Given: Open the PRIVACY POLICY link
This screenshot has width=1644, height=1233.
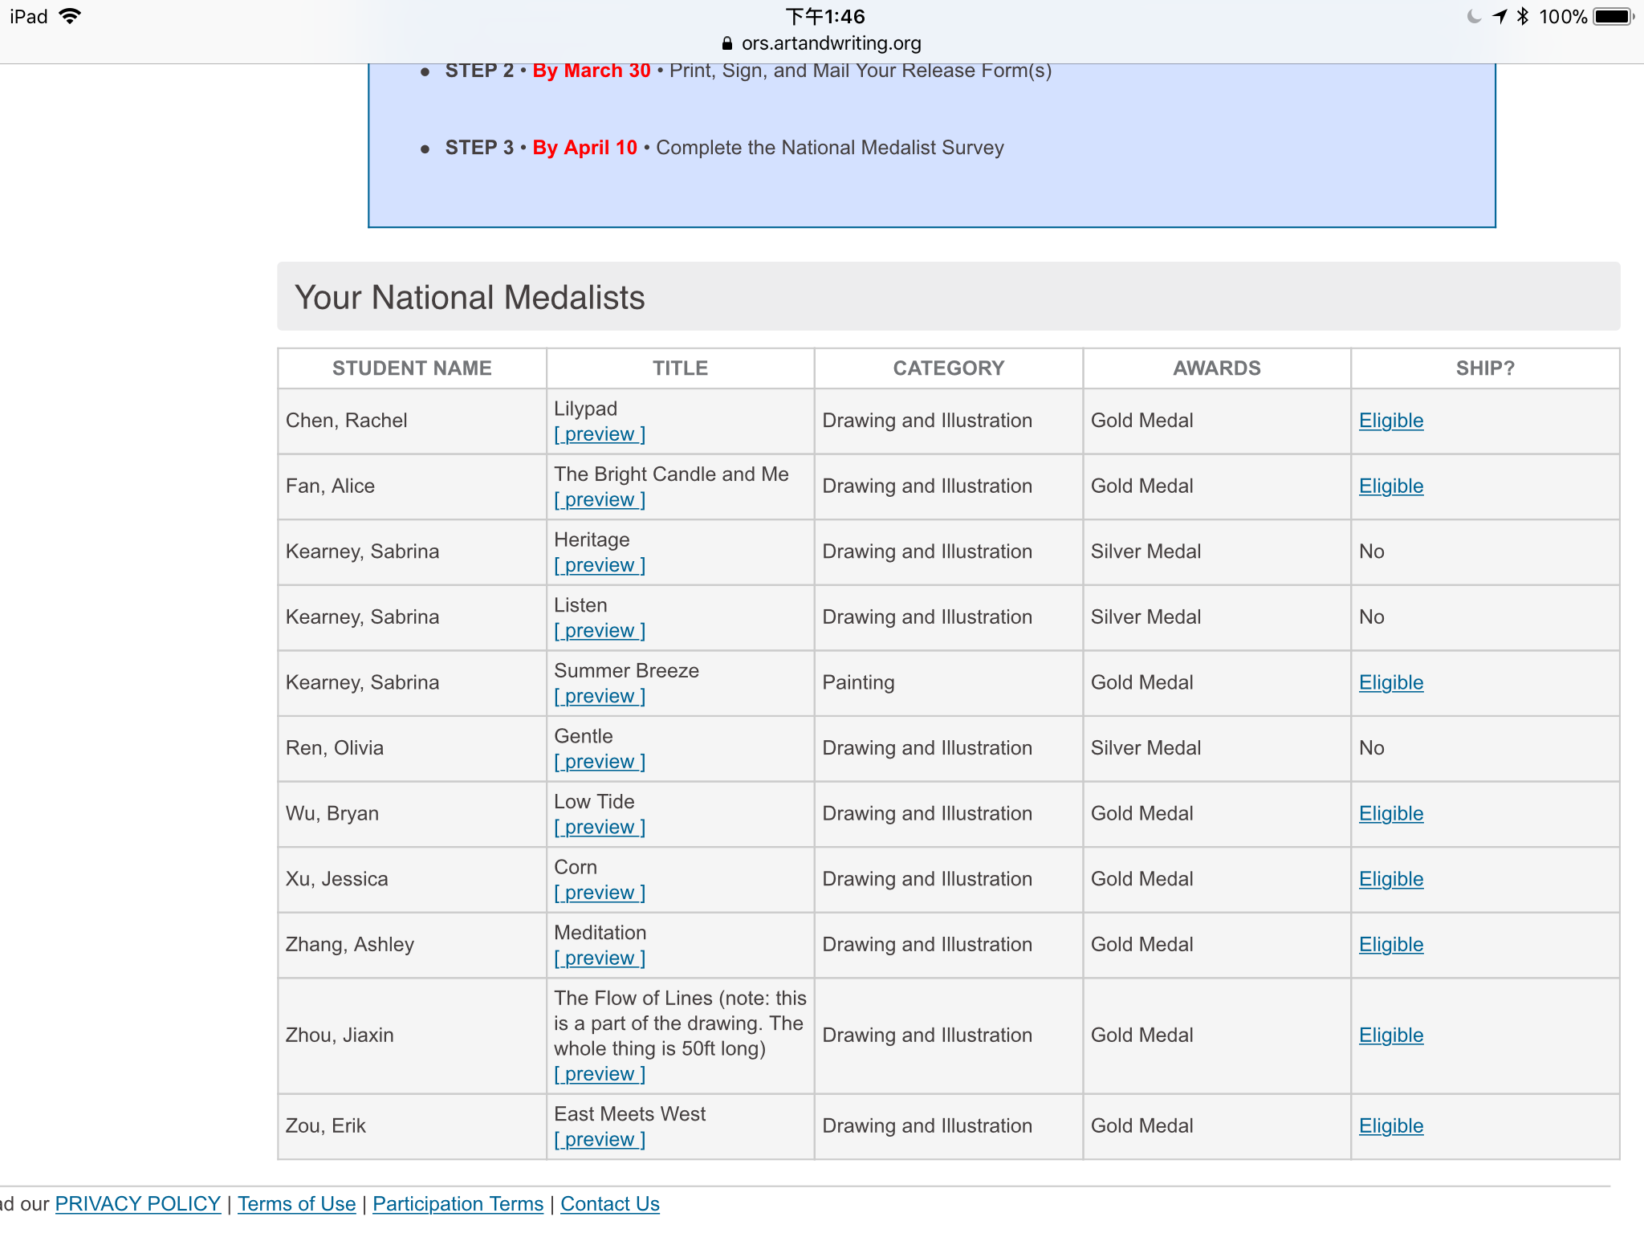Looking at the screenshot, I should pyautogui.click(x=137, y=1204).
